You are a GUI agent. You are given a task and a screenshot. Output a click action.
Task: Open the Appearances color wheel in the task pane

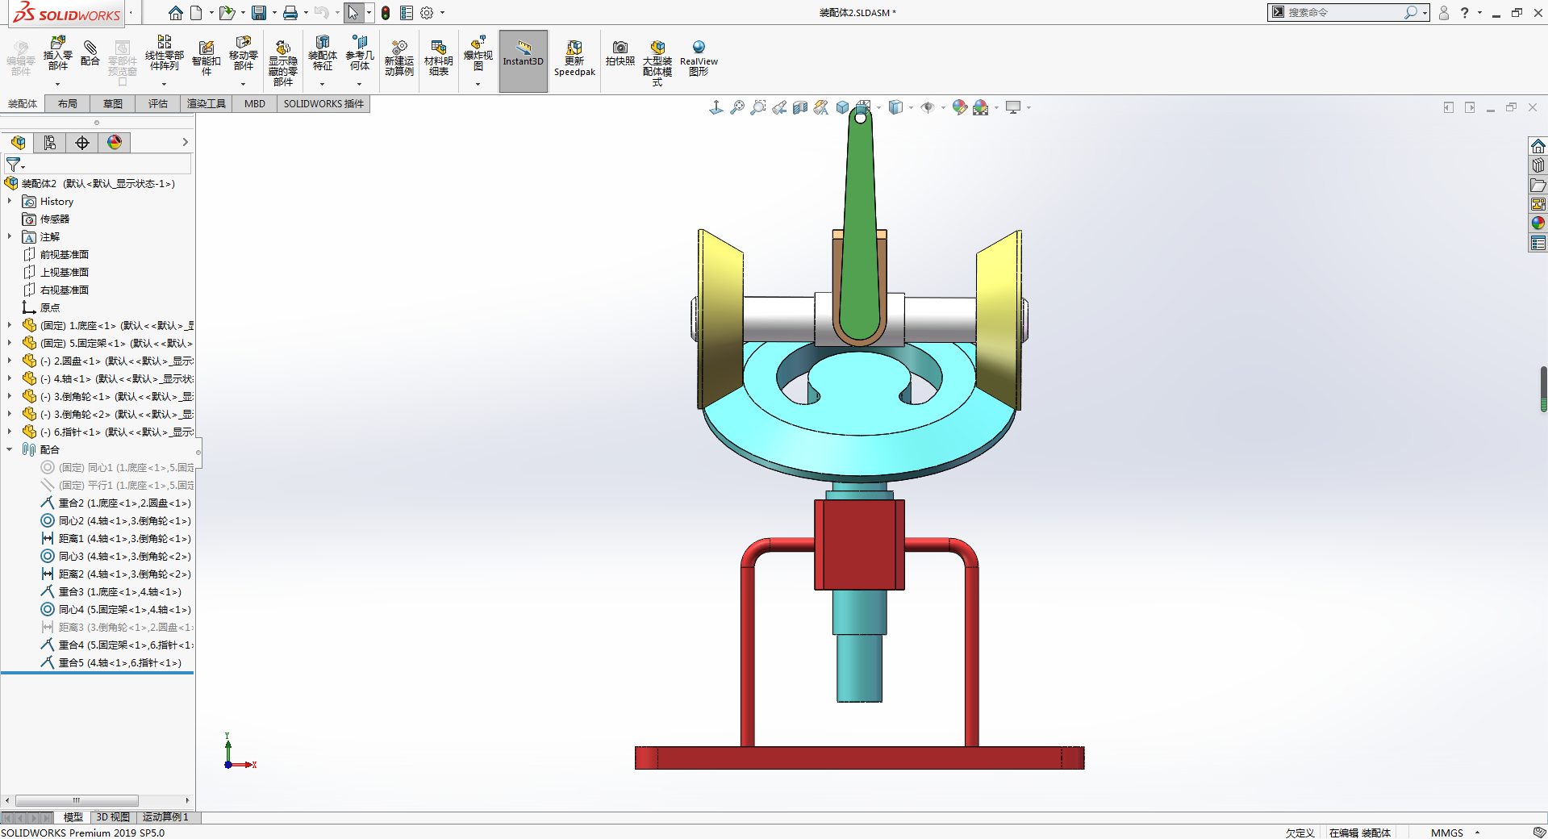[1538, 223]
